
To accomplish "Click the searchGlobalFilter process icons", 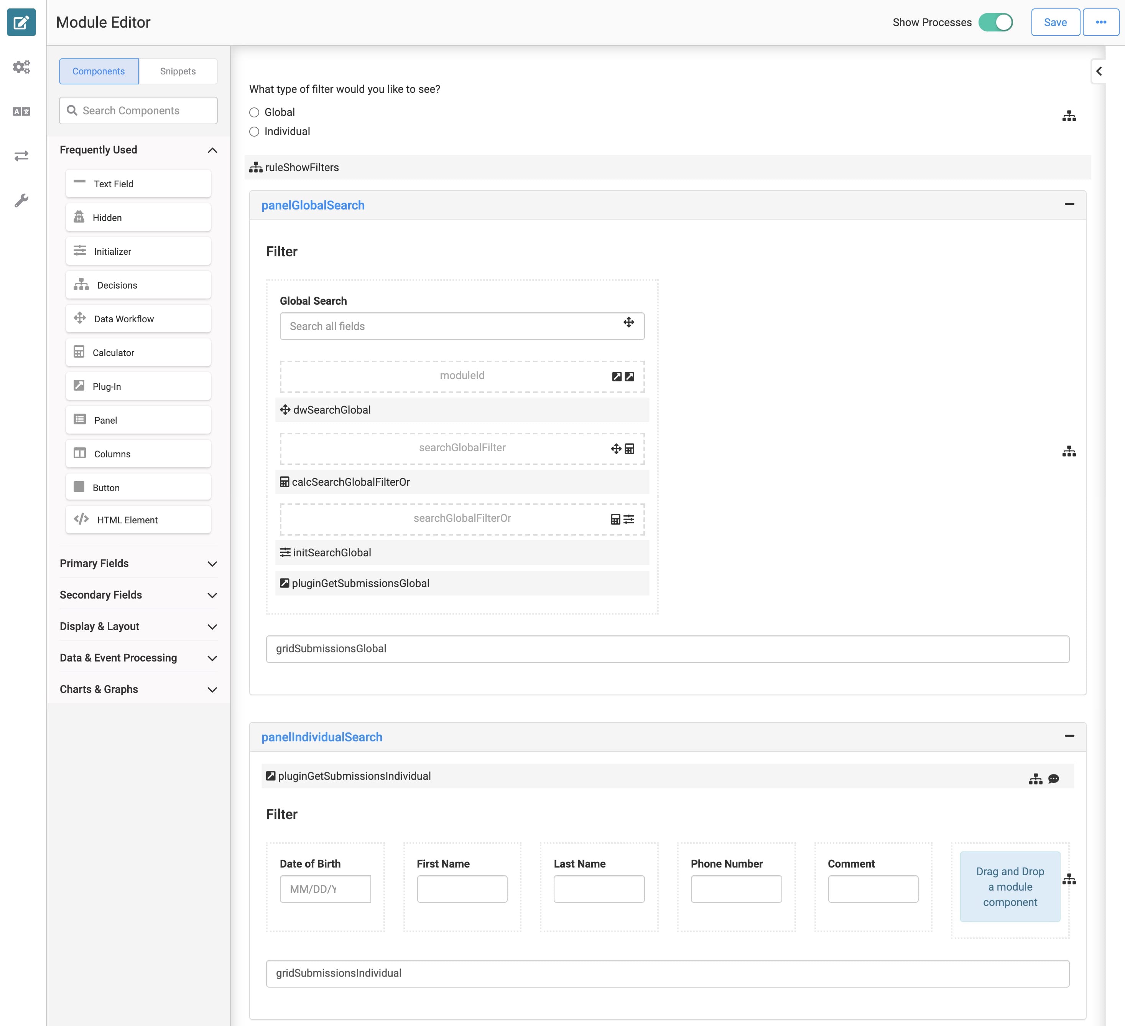I will pyautogui.click(x=623, y=449).
